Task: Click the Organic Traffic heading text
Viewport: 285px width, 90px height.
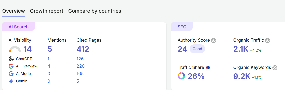Action: (249, 40)
